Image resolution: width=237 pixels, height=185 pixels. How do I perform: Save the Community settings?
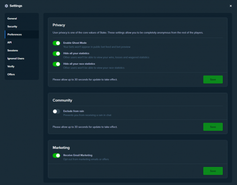[x=213, y=127]
